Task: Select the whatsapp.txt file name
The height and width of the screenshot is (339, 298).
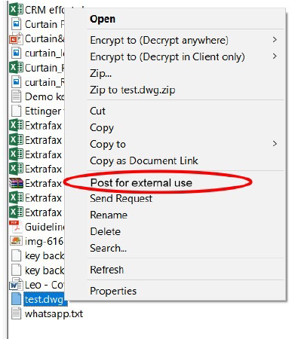Action: pos(54,314)
